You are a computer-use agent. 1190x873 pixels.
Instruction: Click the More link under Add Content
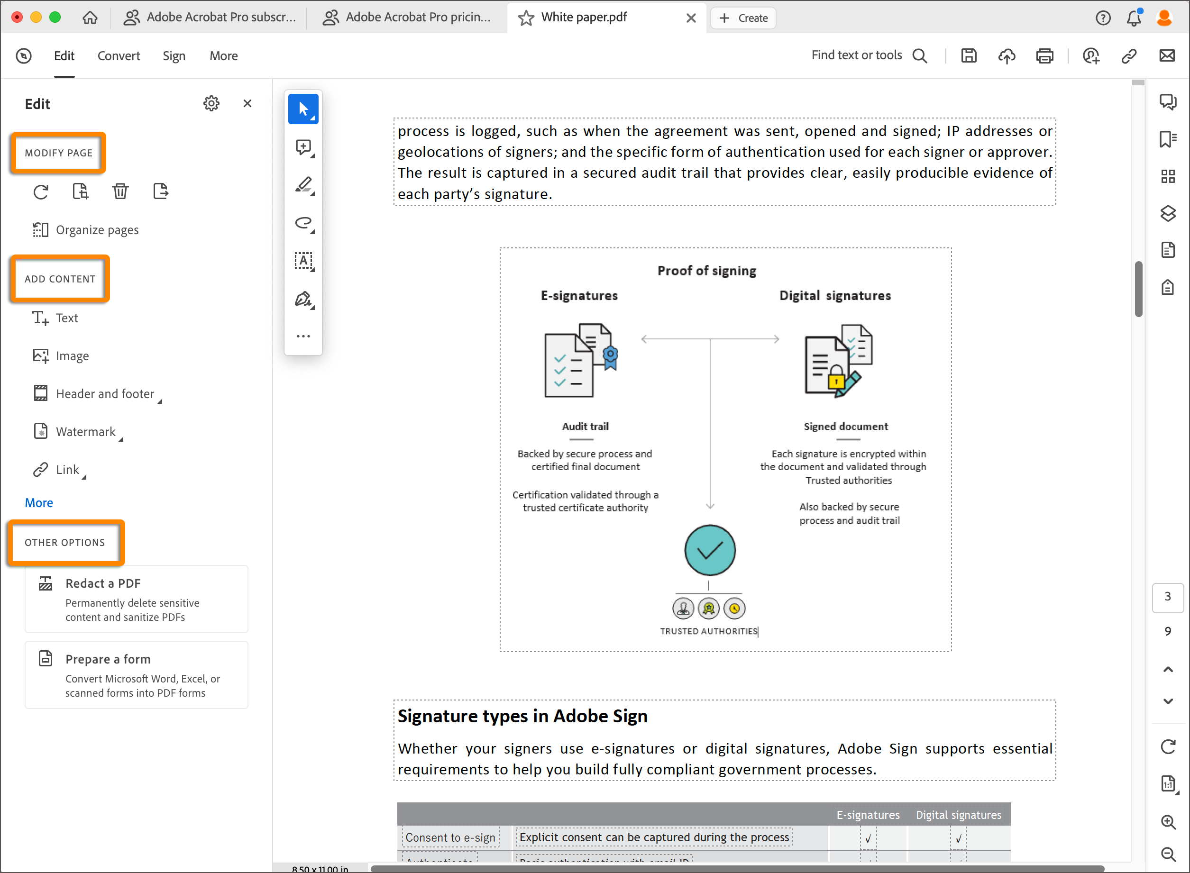pos(38,502)
